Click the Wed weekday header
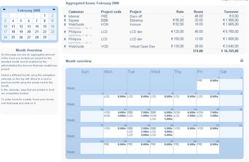249x162 pixels. (155, 72)
